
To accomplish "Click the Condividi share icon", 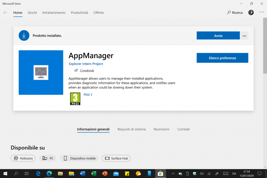I will tap(76, 70).
